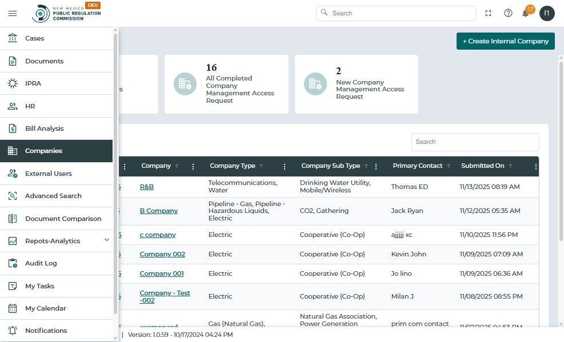
Task: Open the help question-mark icon
Action: 508,13
